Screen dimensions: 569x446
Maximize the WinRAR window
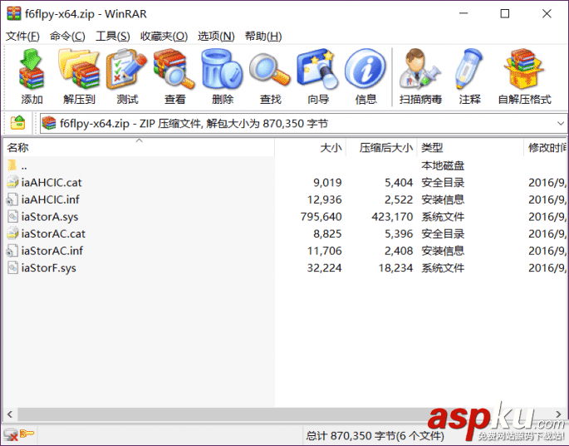tap(505, 13)
